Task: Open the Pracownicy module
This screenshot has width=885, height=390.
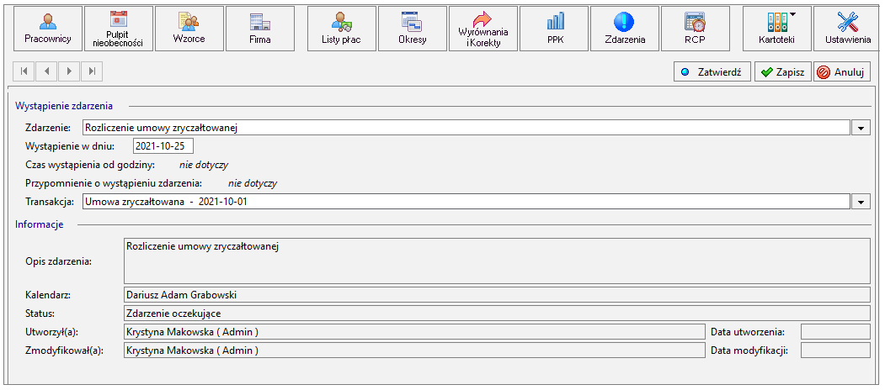Action: (47, 29)
